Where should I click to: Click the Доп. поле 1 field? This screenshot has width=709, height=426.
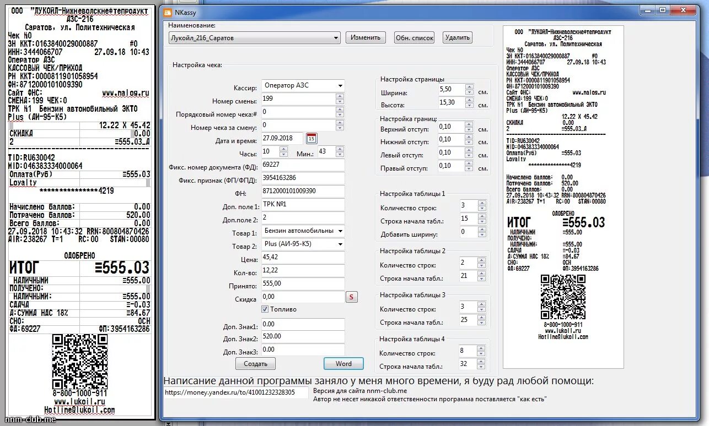click(303, 205)
